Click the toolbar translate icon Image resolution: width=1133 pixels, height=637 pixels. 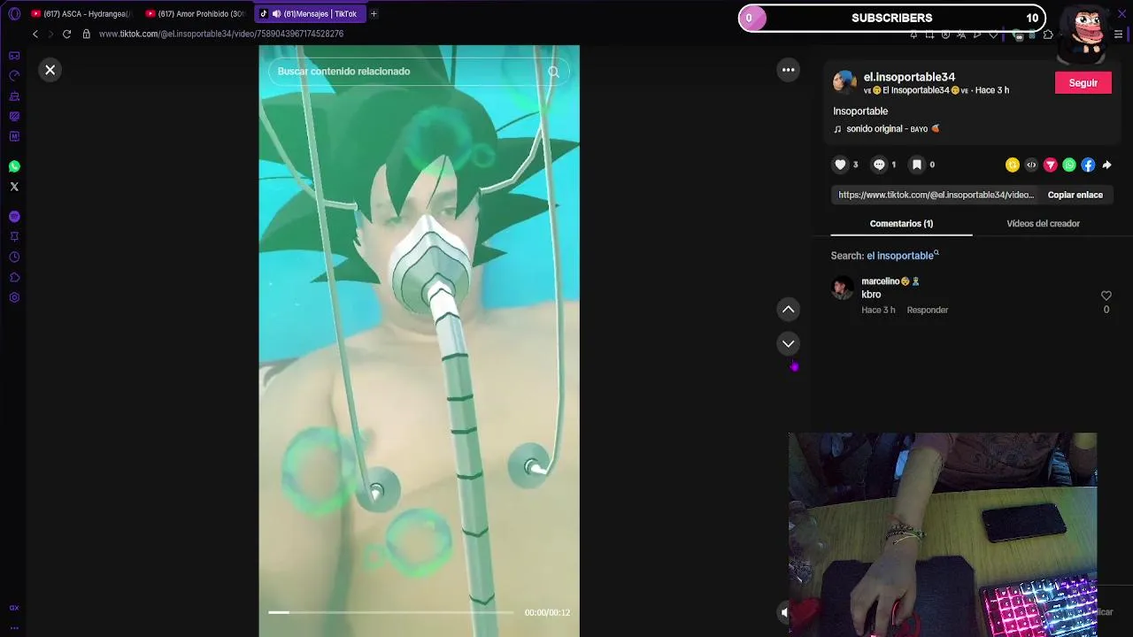961,35
